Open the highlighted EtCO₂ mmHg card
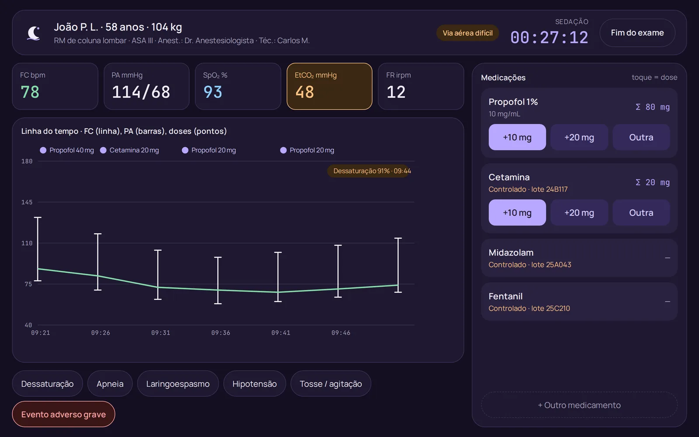This screenshot has height=437, width=699. point(329,86)
